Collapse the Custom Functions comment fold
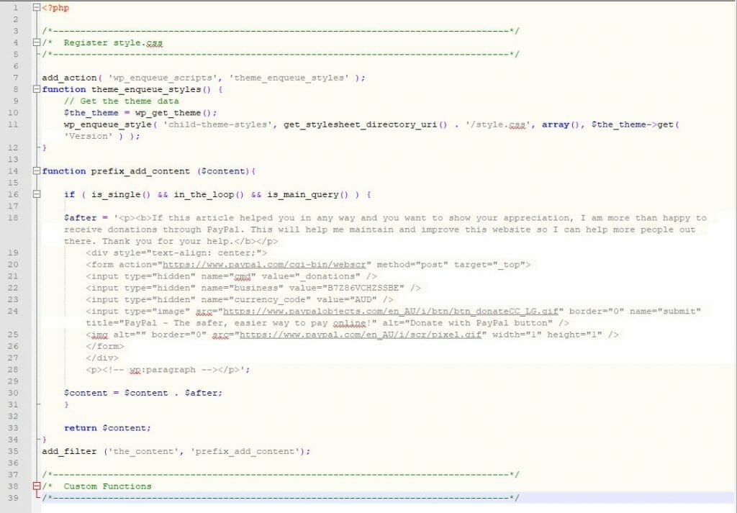Image resolution: width=737 pixels, height=513 pixels. point(36,486)
